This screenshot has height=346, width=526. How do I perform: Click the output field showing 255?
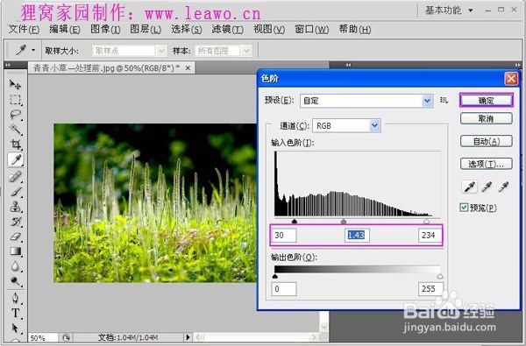pos(430,289)
